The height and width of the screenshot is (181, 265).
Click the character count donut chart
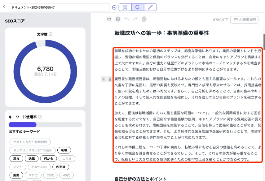(x=45, y=71)
